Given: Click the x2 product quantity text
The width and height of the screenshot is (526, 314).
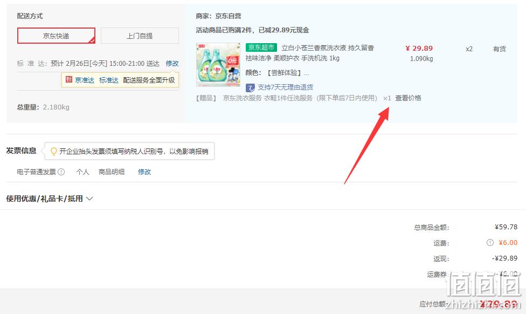Looking at the screenshot, I should (469, 49).
